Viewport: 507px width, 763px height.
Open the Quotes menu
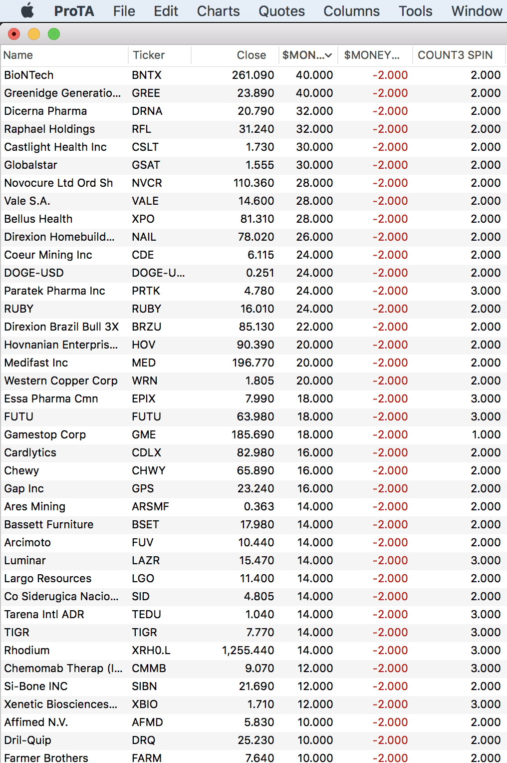(x=281, y=11)
